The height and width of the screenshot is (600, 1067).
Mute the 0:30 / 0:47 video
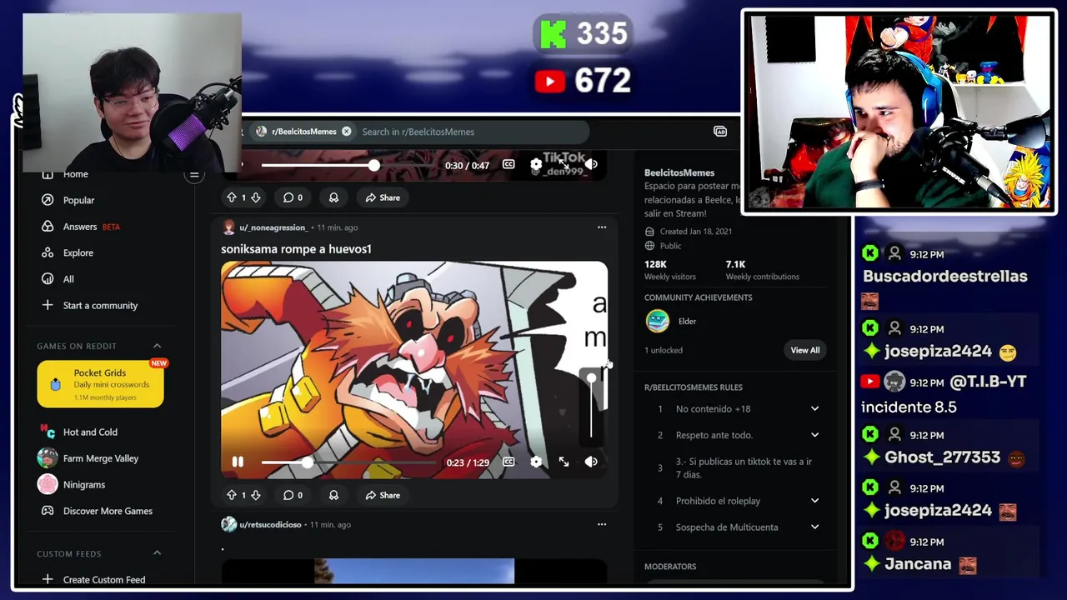coord(591,165)
